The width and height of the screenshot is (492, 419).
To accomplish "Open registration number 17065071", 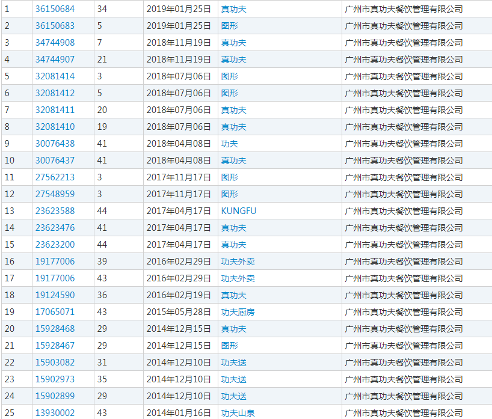I will tap(55, 312).
